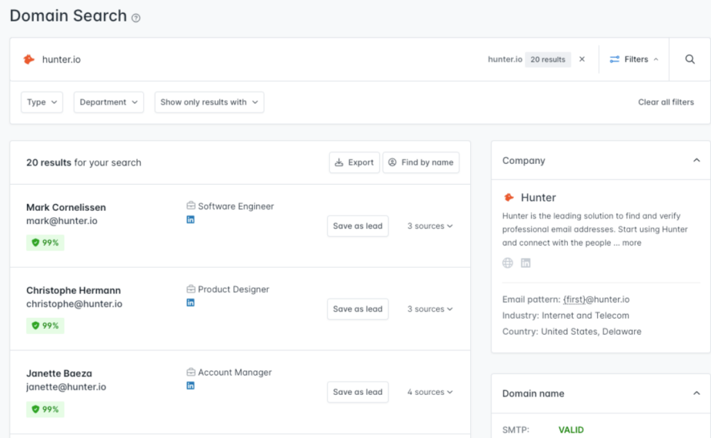The width and height of the screenshot is (711, 438).
Task: Click Industry: Internet and Telecom text
Action: click(565, 316)
